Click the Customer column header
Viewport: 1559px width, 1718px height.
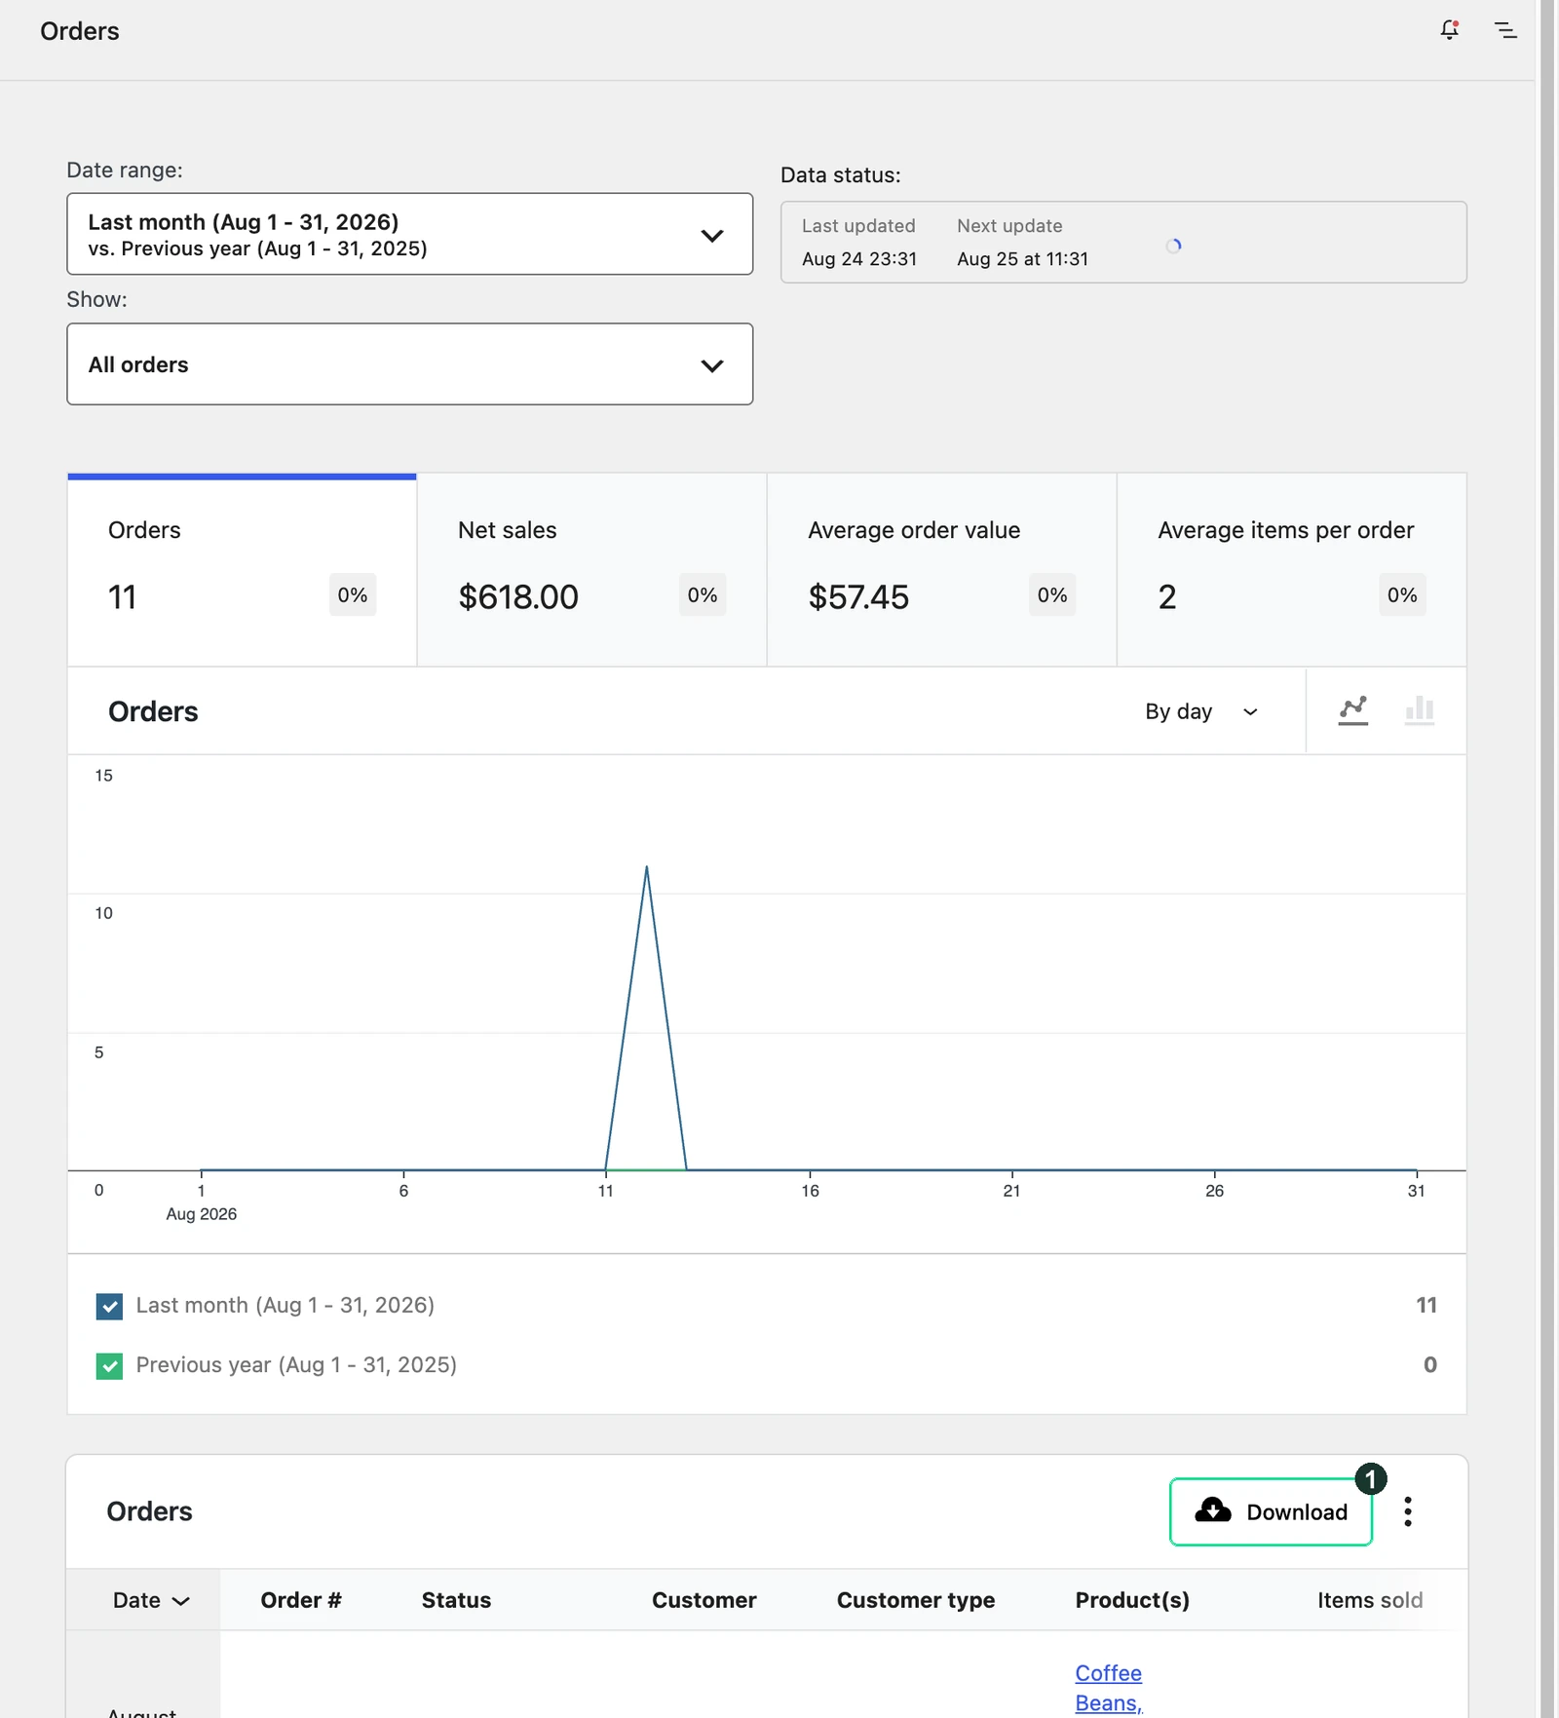pyautogui.click(x=703, y=1600)
